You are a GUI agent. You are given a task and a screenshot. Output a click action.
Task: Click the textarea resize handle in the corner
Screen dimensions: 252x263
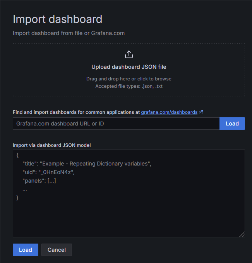click(242, 234)
